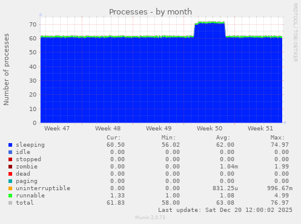301x224 pixels.
Task: Click sleeping maximum value 74.97
Action: coord(280,145)
